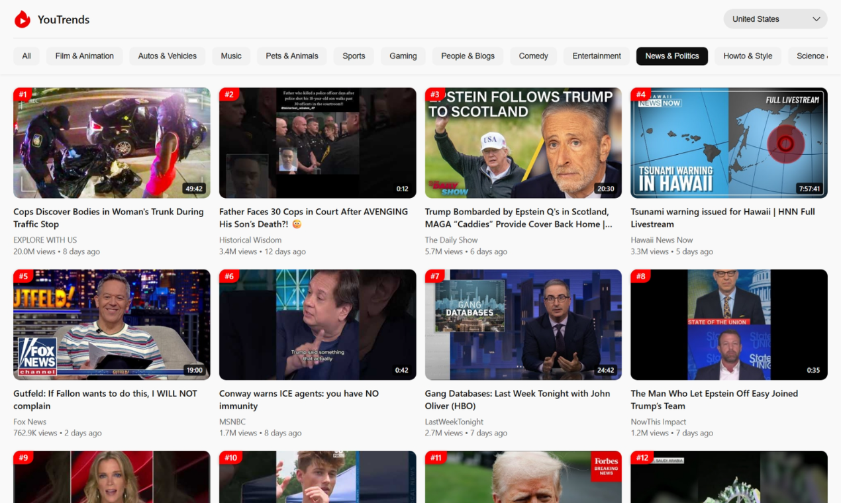Open the People & Blogs tab

(x=468, y=56)
